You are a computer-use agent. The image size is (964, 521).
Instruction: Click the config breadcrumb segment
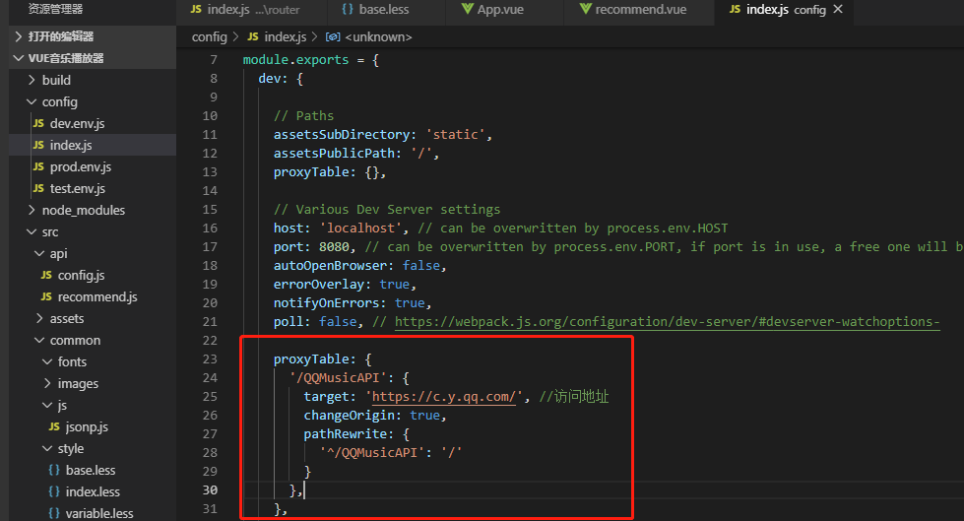pos(209,36)
